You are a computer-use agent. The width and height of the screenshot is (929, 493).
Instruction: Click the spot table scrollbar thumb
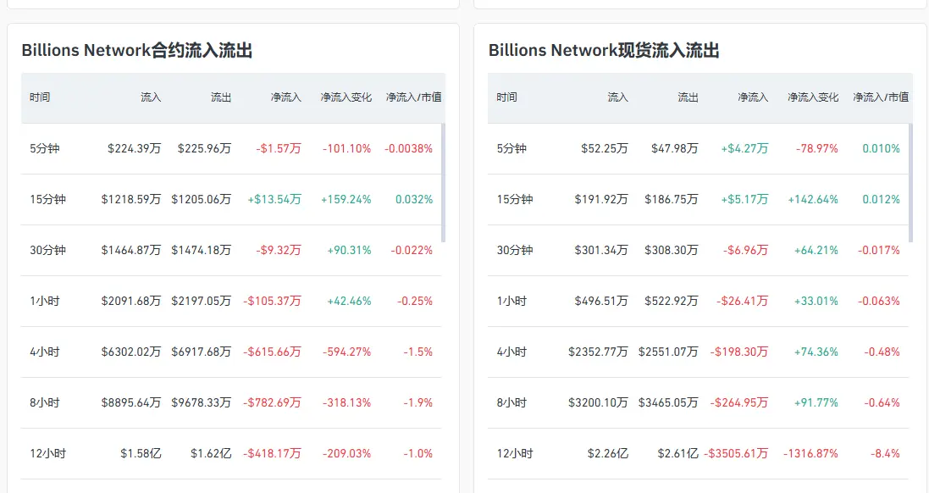(910, 182)
